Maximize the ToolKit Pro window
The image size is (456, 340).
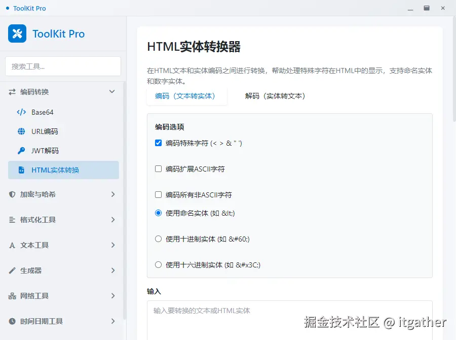tap(427, 8)
